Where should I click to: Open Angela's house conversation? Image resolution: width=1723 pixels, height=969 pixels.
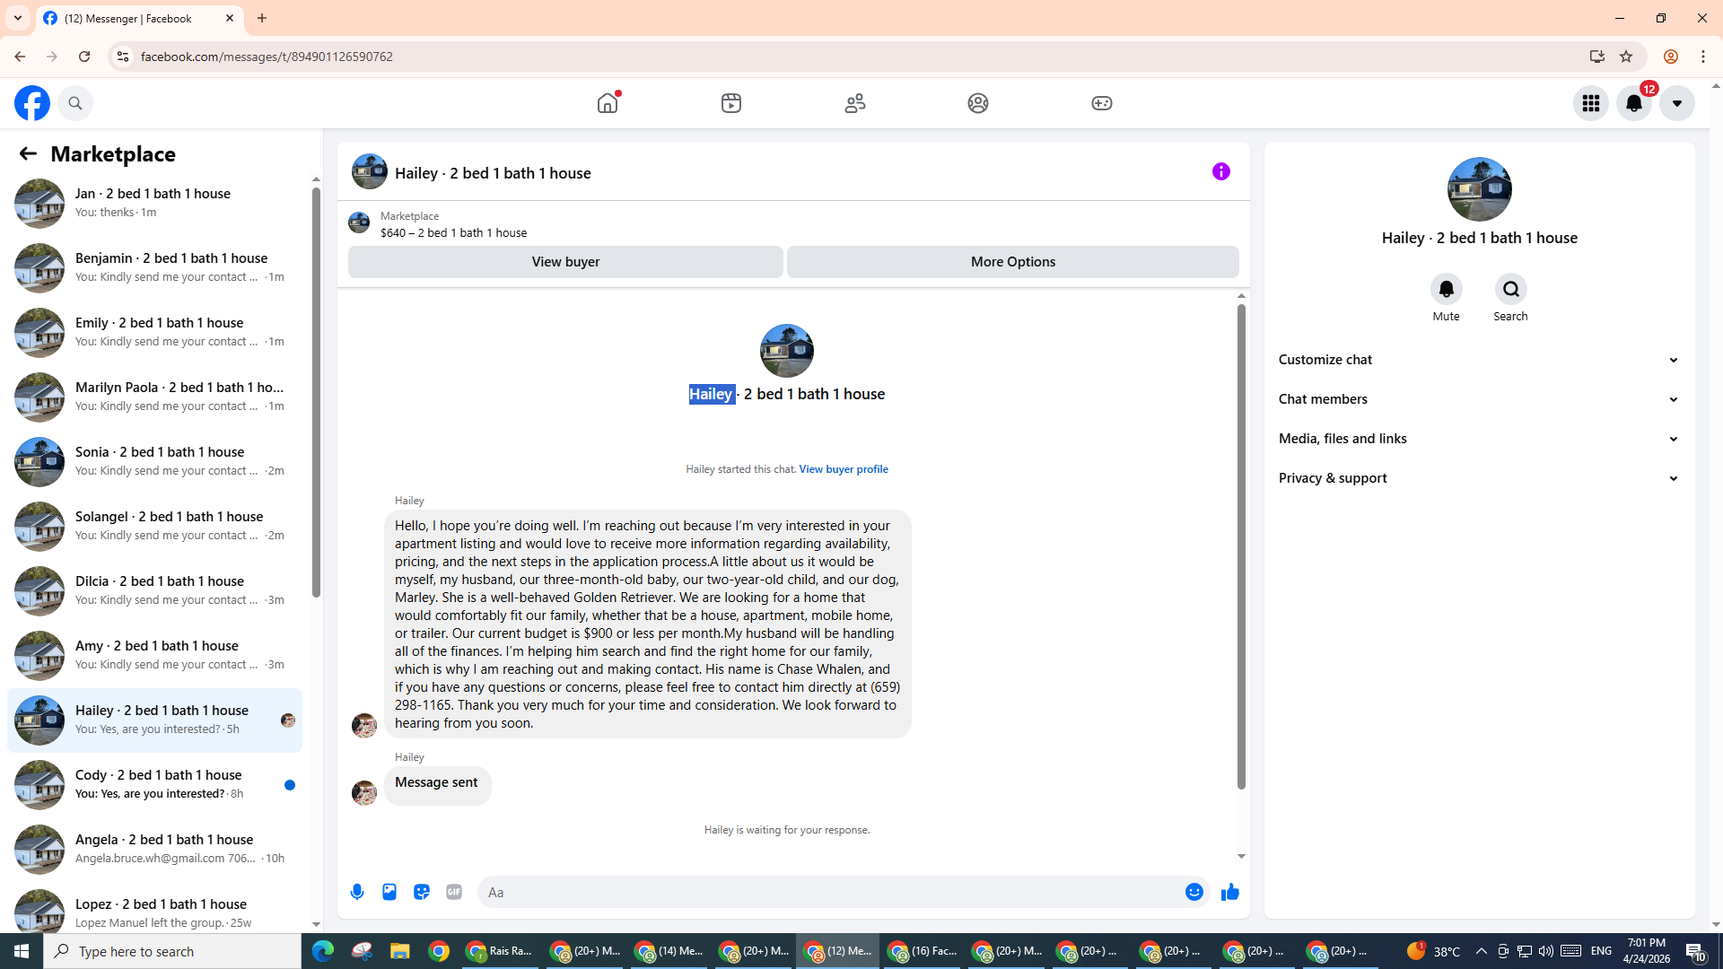tap(154, 849)
